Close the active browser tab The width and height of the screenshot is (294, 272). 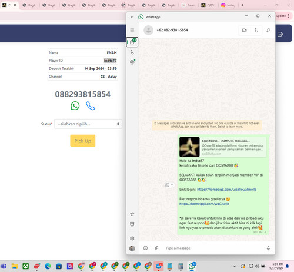pos(15,5)
